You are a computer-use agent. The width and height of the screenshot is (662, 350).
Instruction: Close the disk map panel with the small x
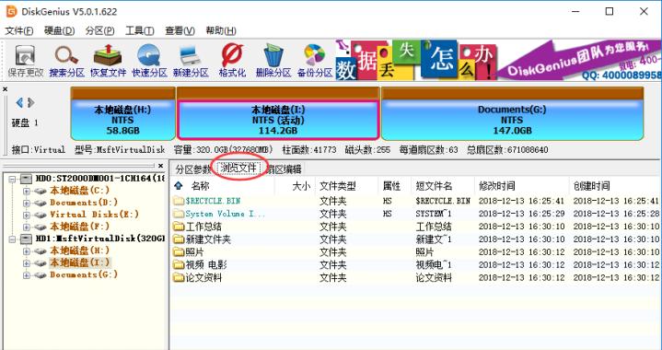point(6,89)
